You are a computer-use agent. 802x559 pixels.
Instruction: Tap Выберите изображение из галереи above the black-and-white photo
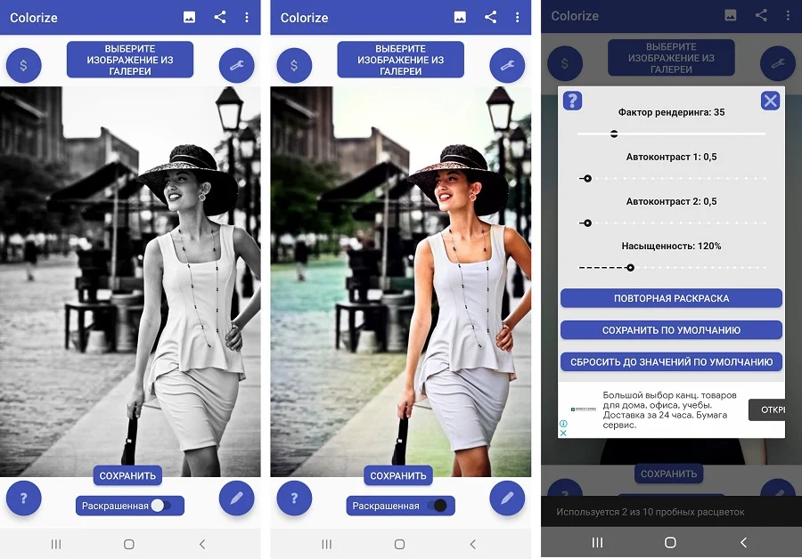[x=130, y=60]
